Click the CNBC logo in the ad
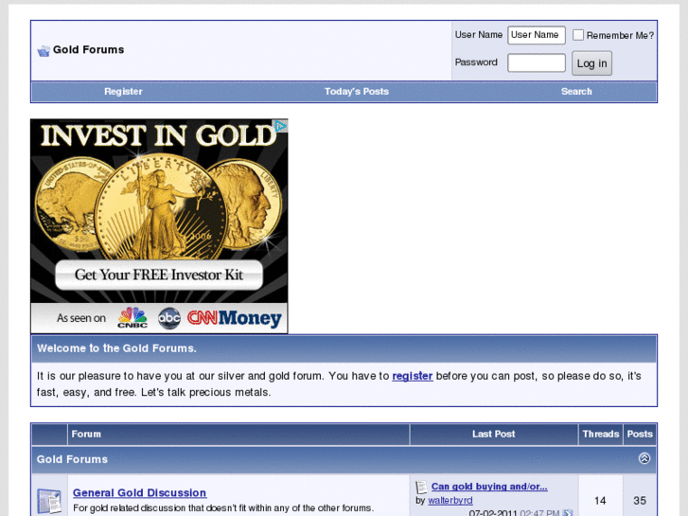 (132, 317)
